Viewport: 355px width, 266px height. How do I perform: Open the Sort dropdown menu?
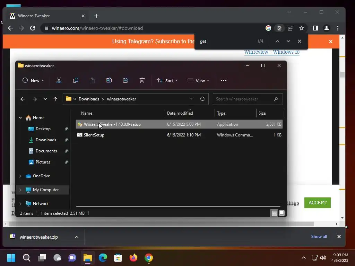[x=167, y=80]
